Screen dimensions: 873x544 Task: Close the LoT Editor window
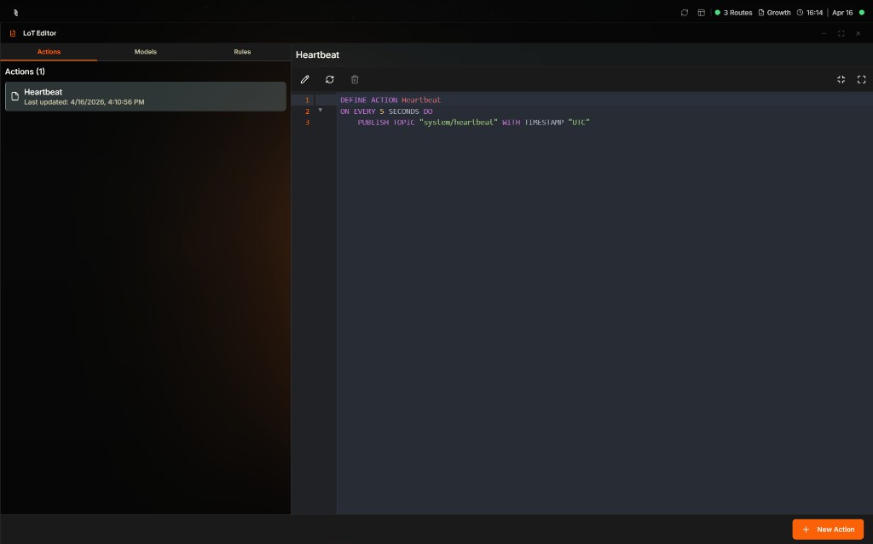point(858,33)
